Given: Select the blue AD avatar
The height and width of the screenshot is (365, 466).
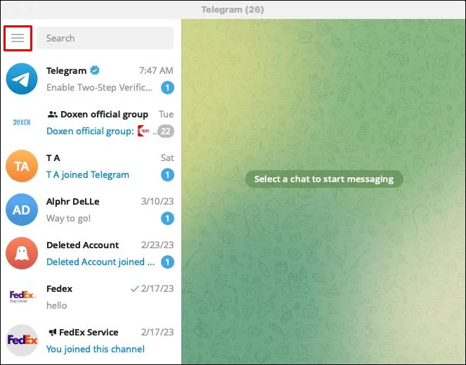Looking at the screenshot, I should (22, 210).
